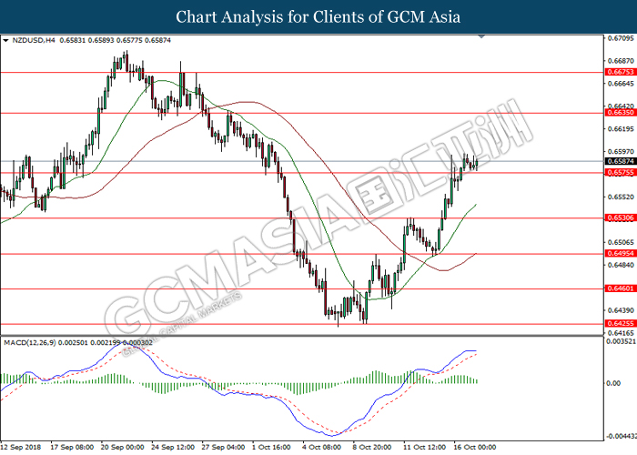The image size is (637, 455).
Task: Click the Chart Analysis for Clients title text
Action: [318, 17]
